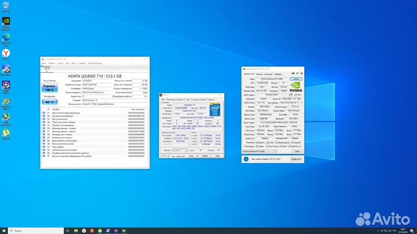Image resolution: width=417 pixels, height=234 pixels.
Task: Toggle PhysX checkbox in GPU-Z
Action: [280, 146]
